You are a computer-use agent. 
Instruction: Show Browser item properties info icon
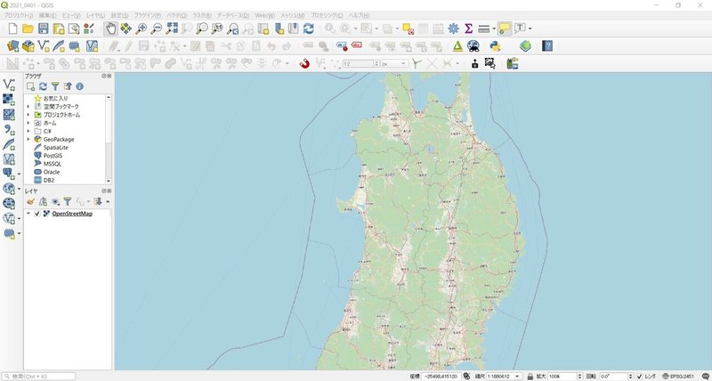point(79,86)
